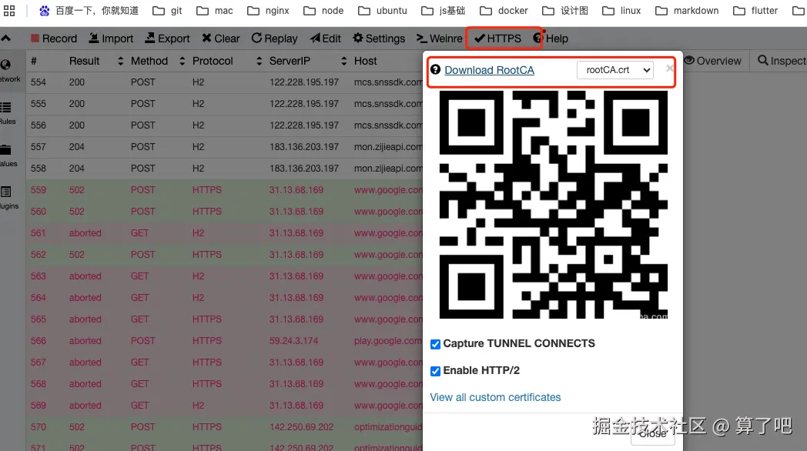Select request row 570 to optimizationguide
The width and height of the screenshot is (807, 451).
tap(224, 427)
